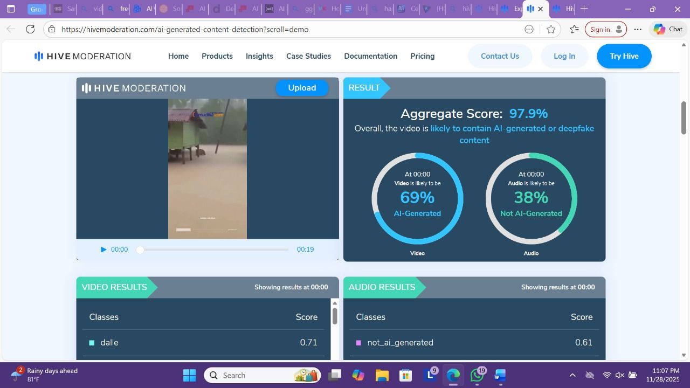Open browser settings and more menu
This screenshot has height=388, width=690.
click(x=638, y=29)
